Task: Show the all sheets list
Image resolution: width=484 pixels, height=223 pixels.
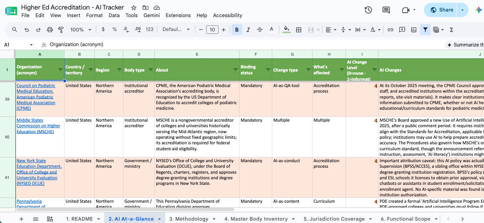Action: tap(35, 219)
